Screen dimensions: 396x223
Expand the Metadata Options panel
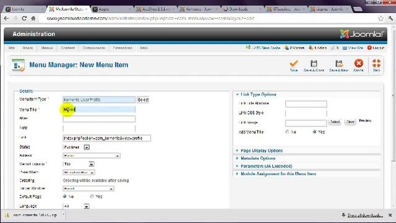(x=258, y=159)
